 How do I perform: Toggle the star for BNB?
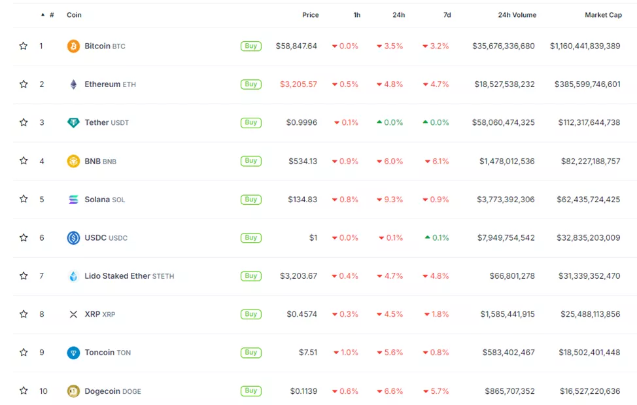click(x=24, y=160)
